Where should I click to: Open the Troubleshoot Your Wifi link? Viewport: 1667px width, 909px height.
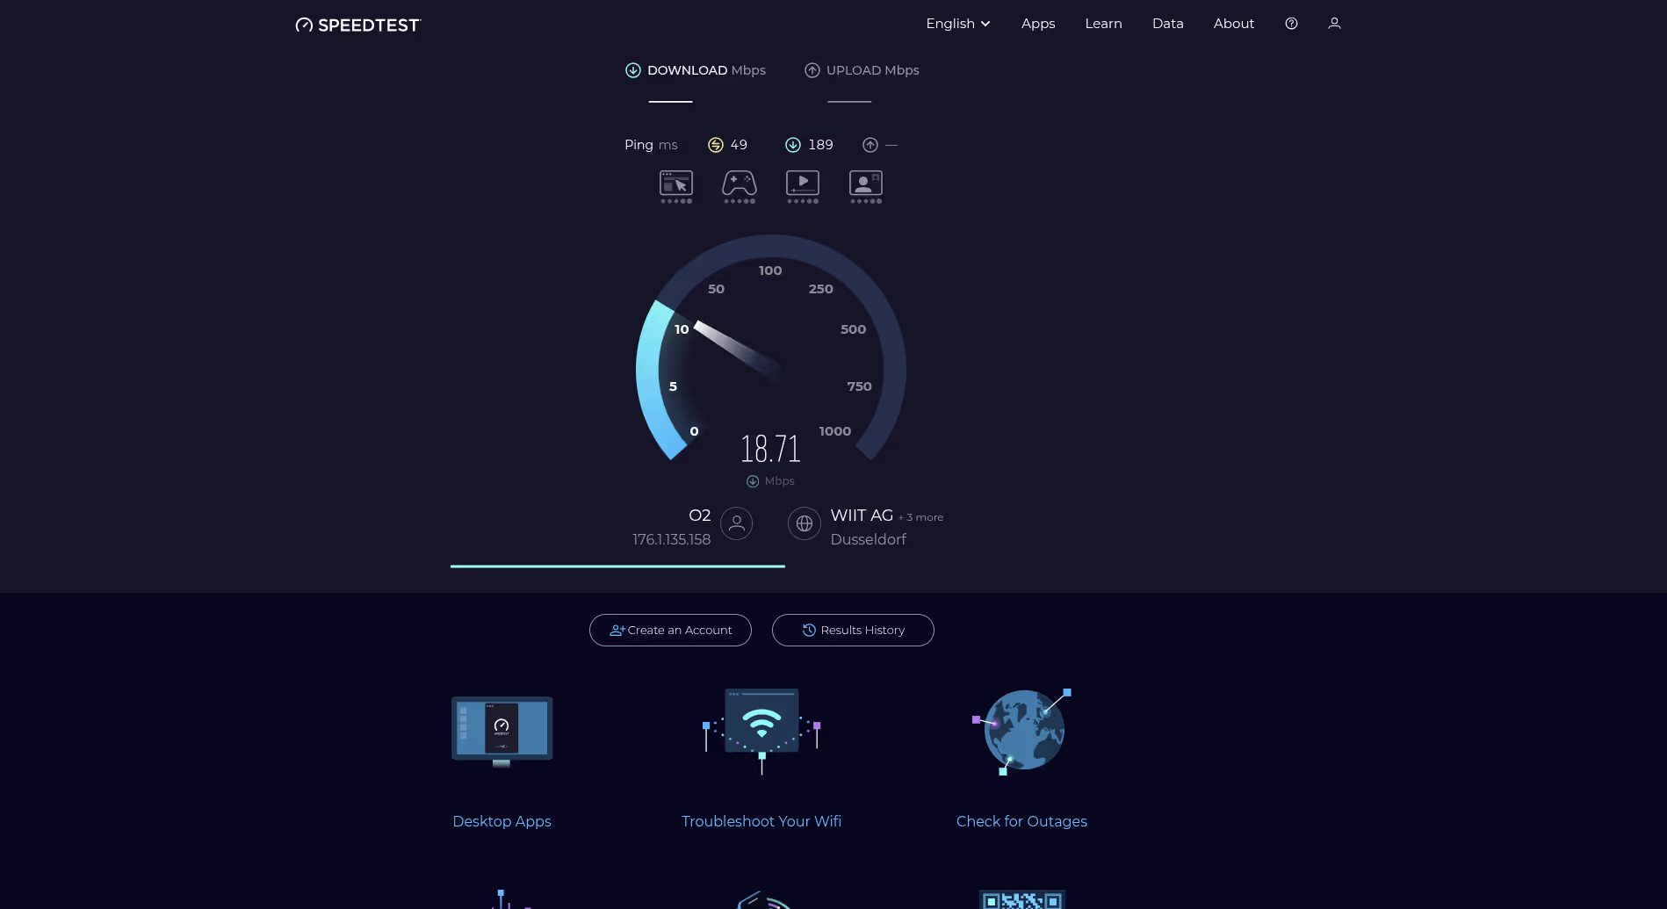(761, 821)
